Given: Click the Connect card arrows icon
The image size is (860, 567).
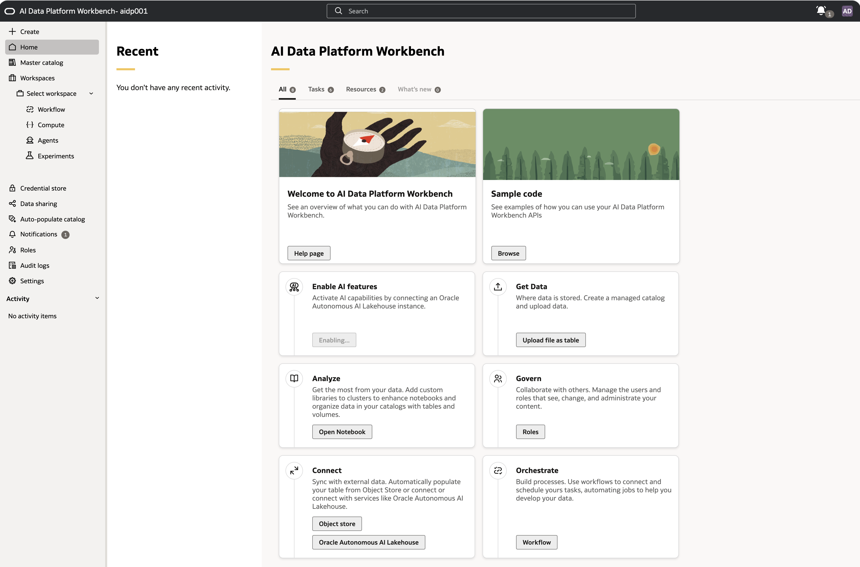Looking at the screenshot, I should pyautogui.click(x=294, y=471).
